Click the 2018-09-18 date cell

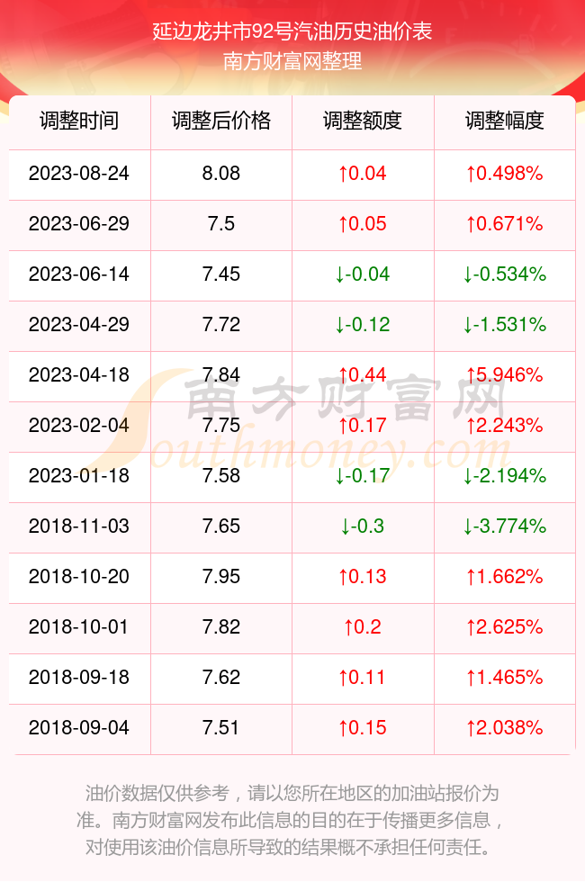[x=79, y=677]
